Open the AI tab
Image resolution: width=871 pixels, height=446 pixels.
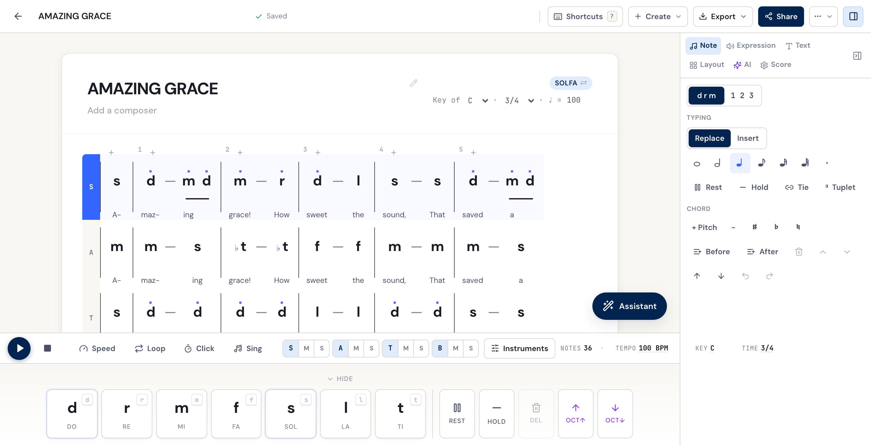(x=742, y=65)
